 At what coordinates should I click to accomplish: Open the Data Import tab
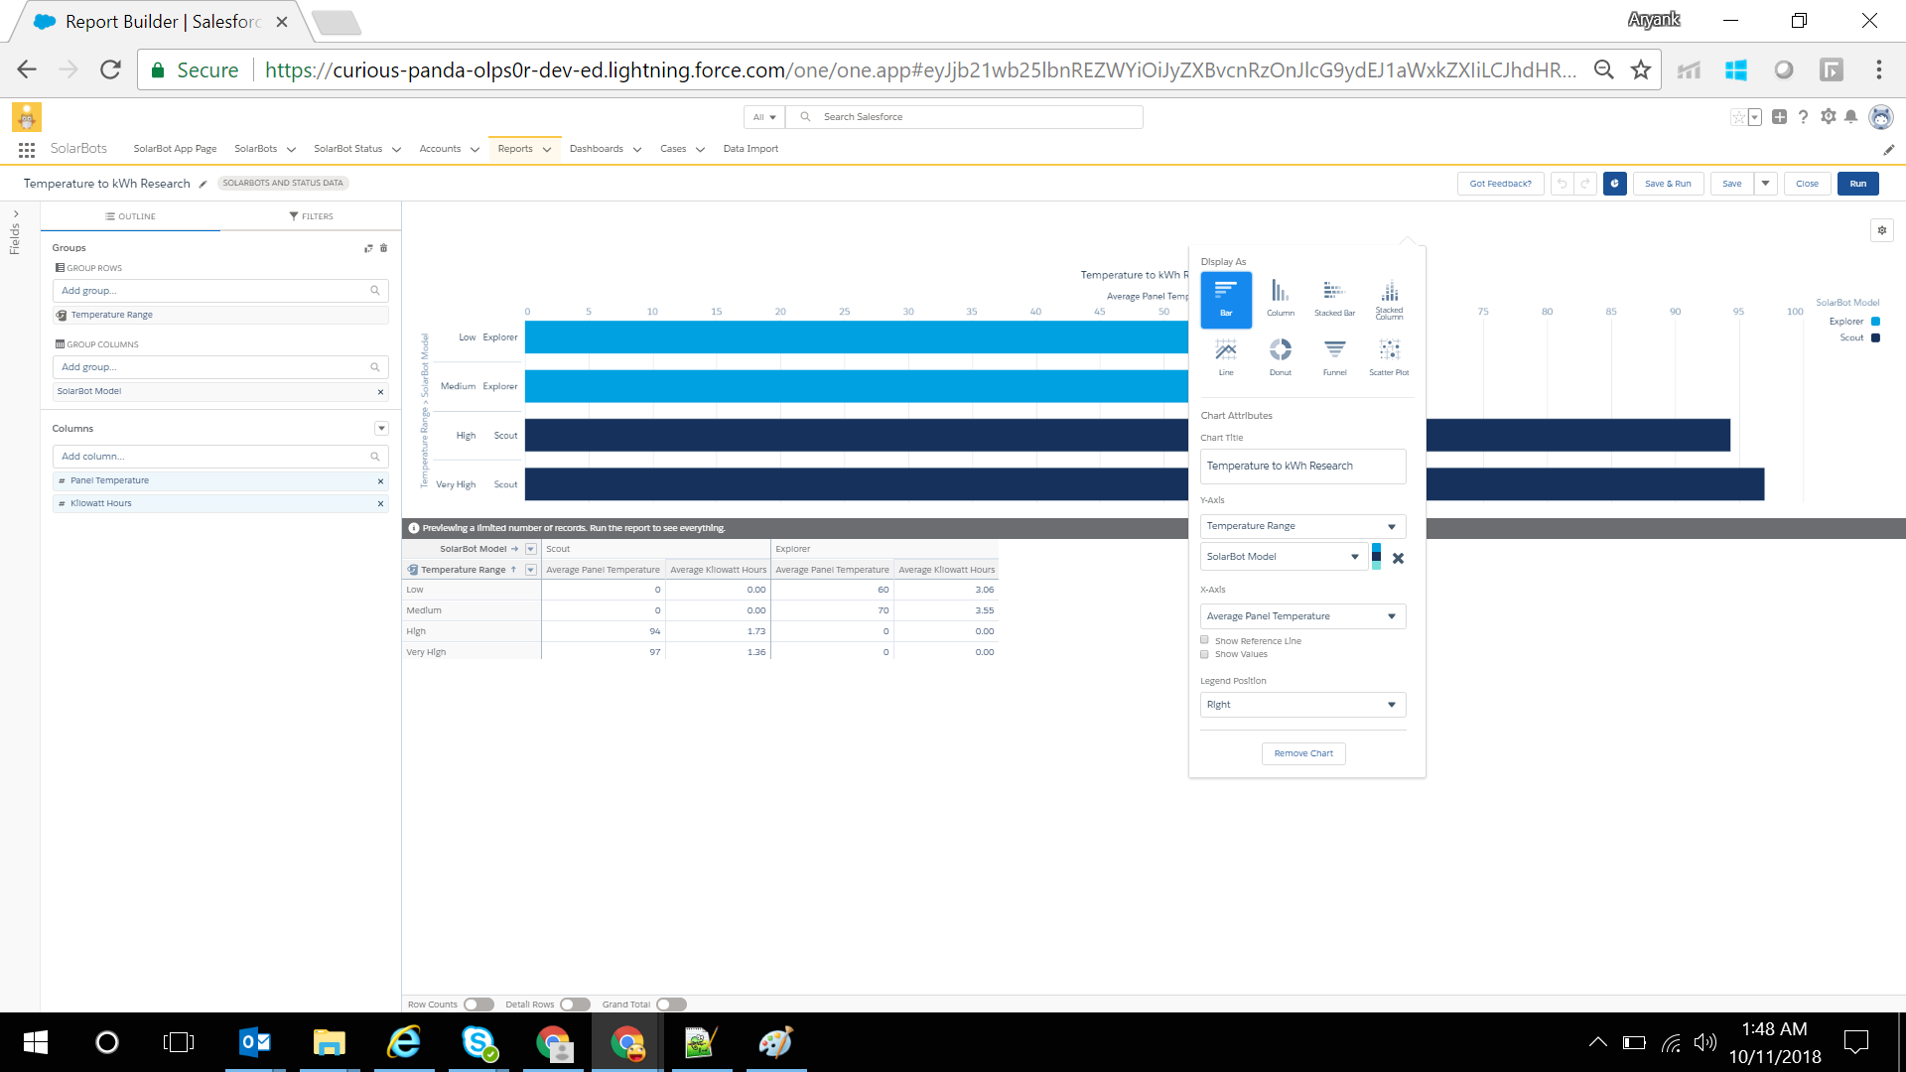[x=750, y=149]
